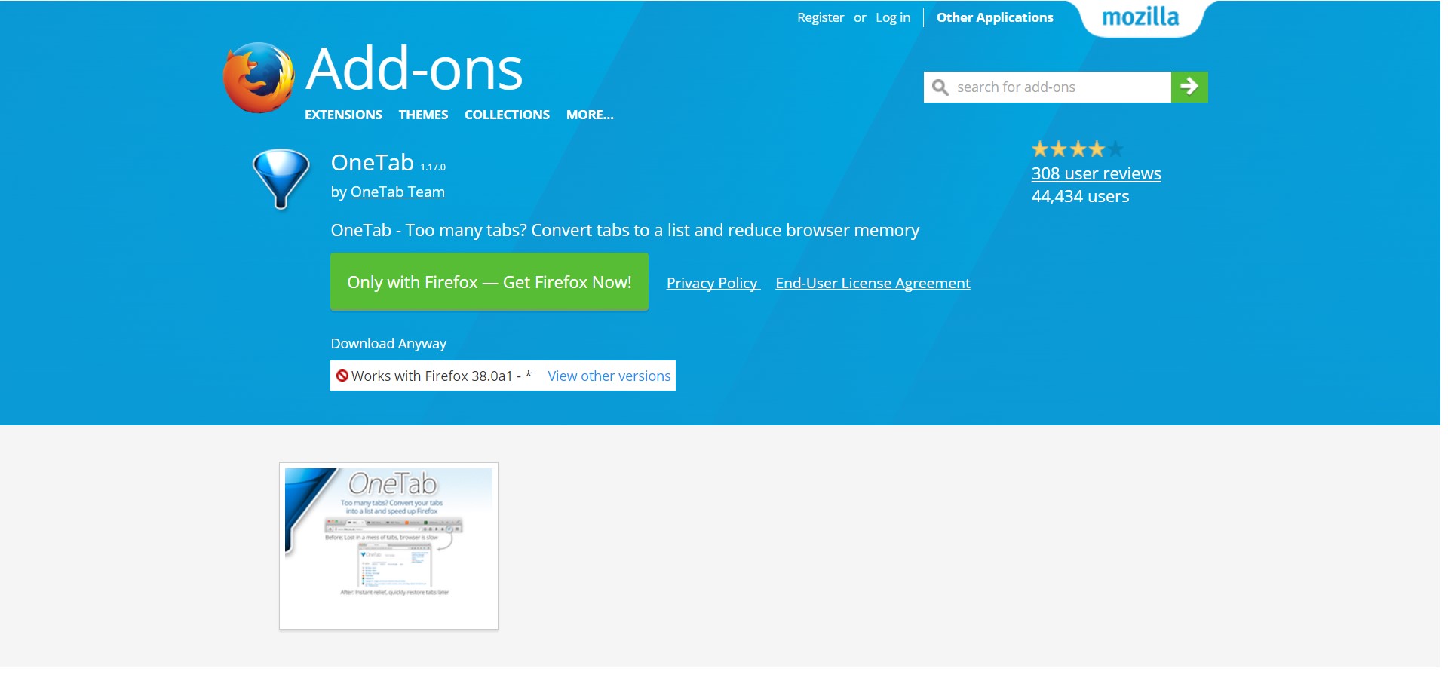Click the 1.17.0 version number
The height and width of the screenshot is (693, 1448).
[x=433, y=167]
